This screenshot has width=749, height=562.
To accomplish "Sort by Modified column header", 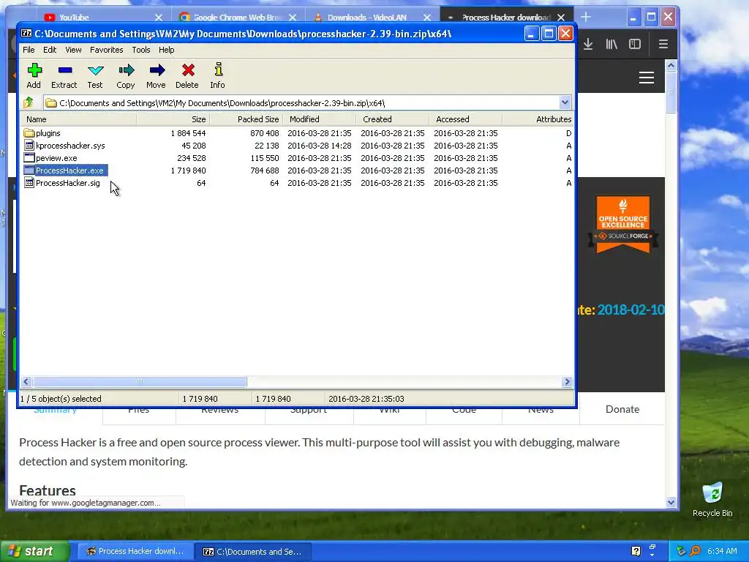I will (320, 119).
